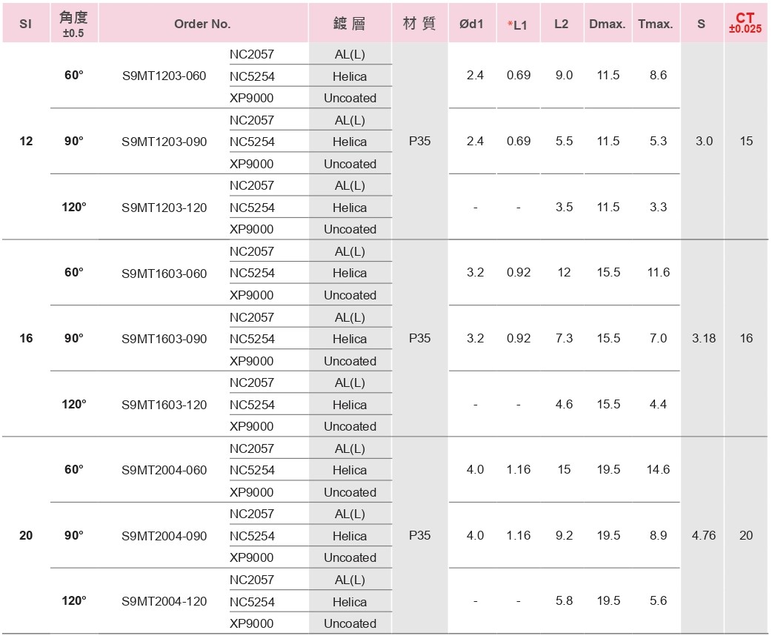Select order number S9MT1203-120
The width and height of the screenshot is (775, 636).
164,208
